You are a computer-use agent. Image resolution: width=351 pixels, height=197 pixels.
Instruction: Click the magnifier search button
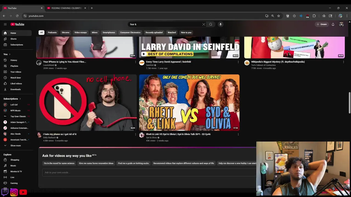click(x=211, y=24)
